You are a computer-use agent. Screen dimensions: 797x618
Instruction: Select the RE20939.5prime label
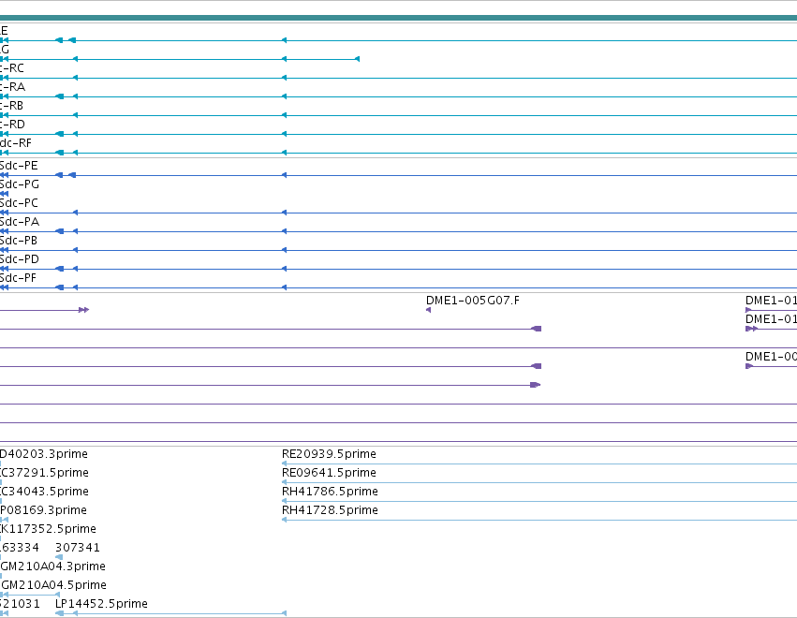pos(329,454)
